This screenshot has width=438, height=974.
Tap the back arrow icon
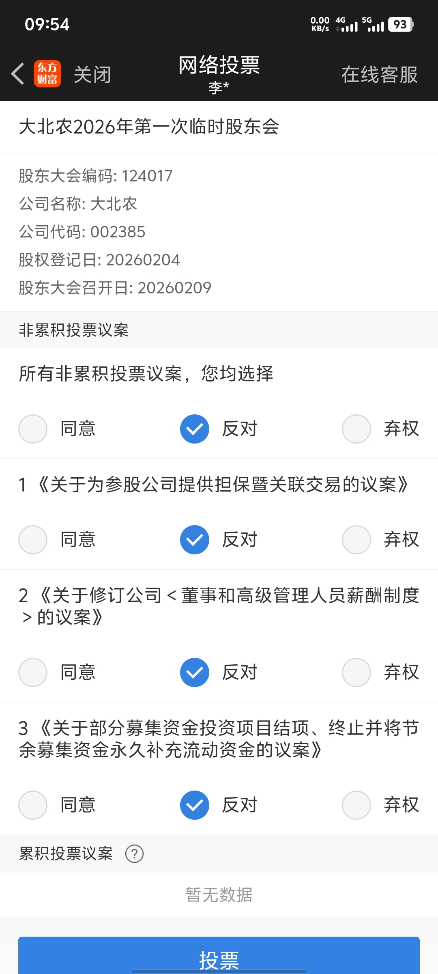coord(18,74)
